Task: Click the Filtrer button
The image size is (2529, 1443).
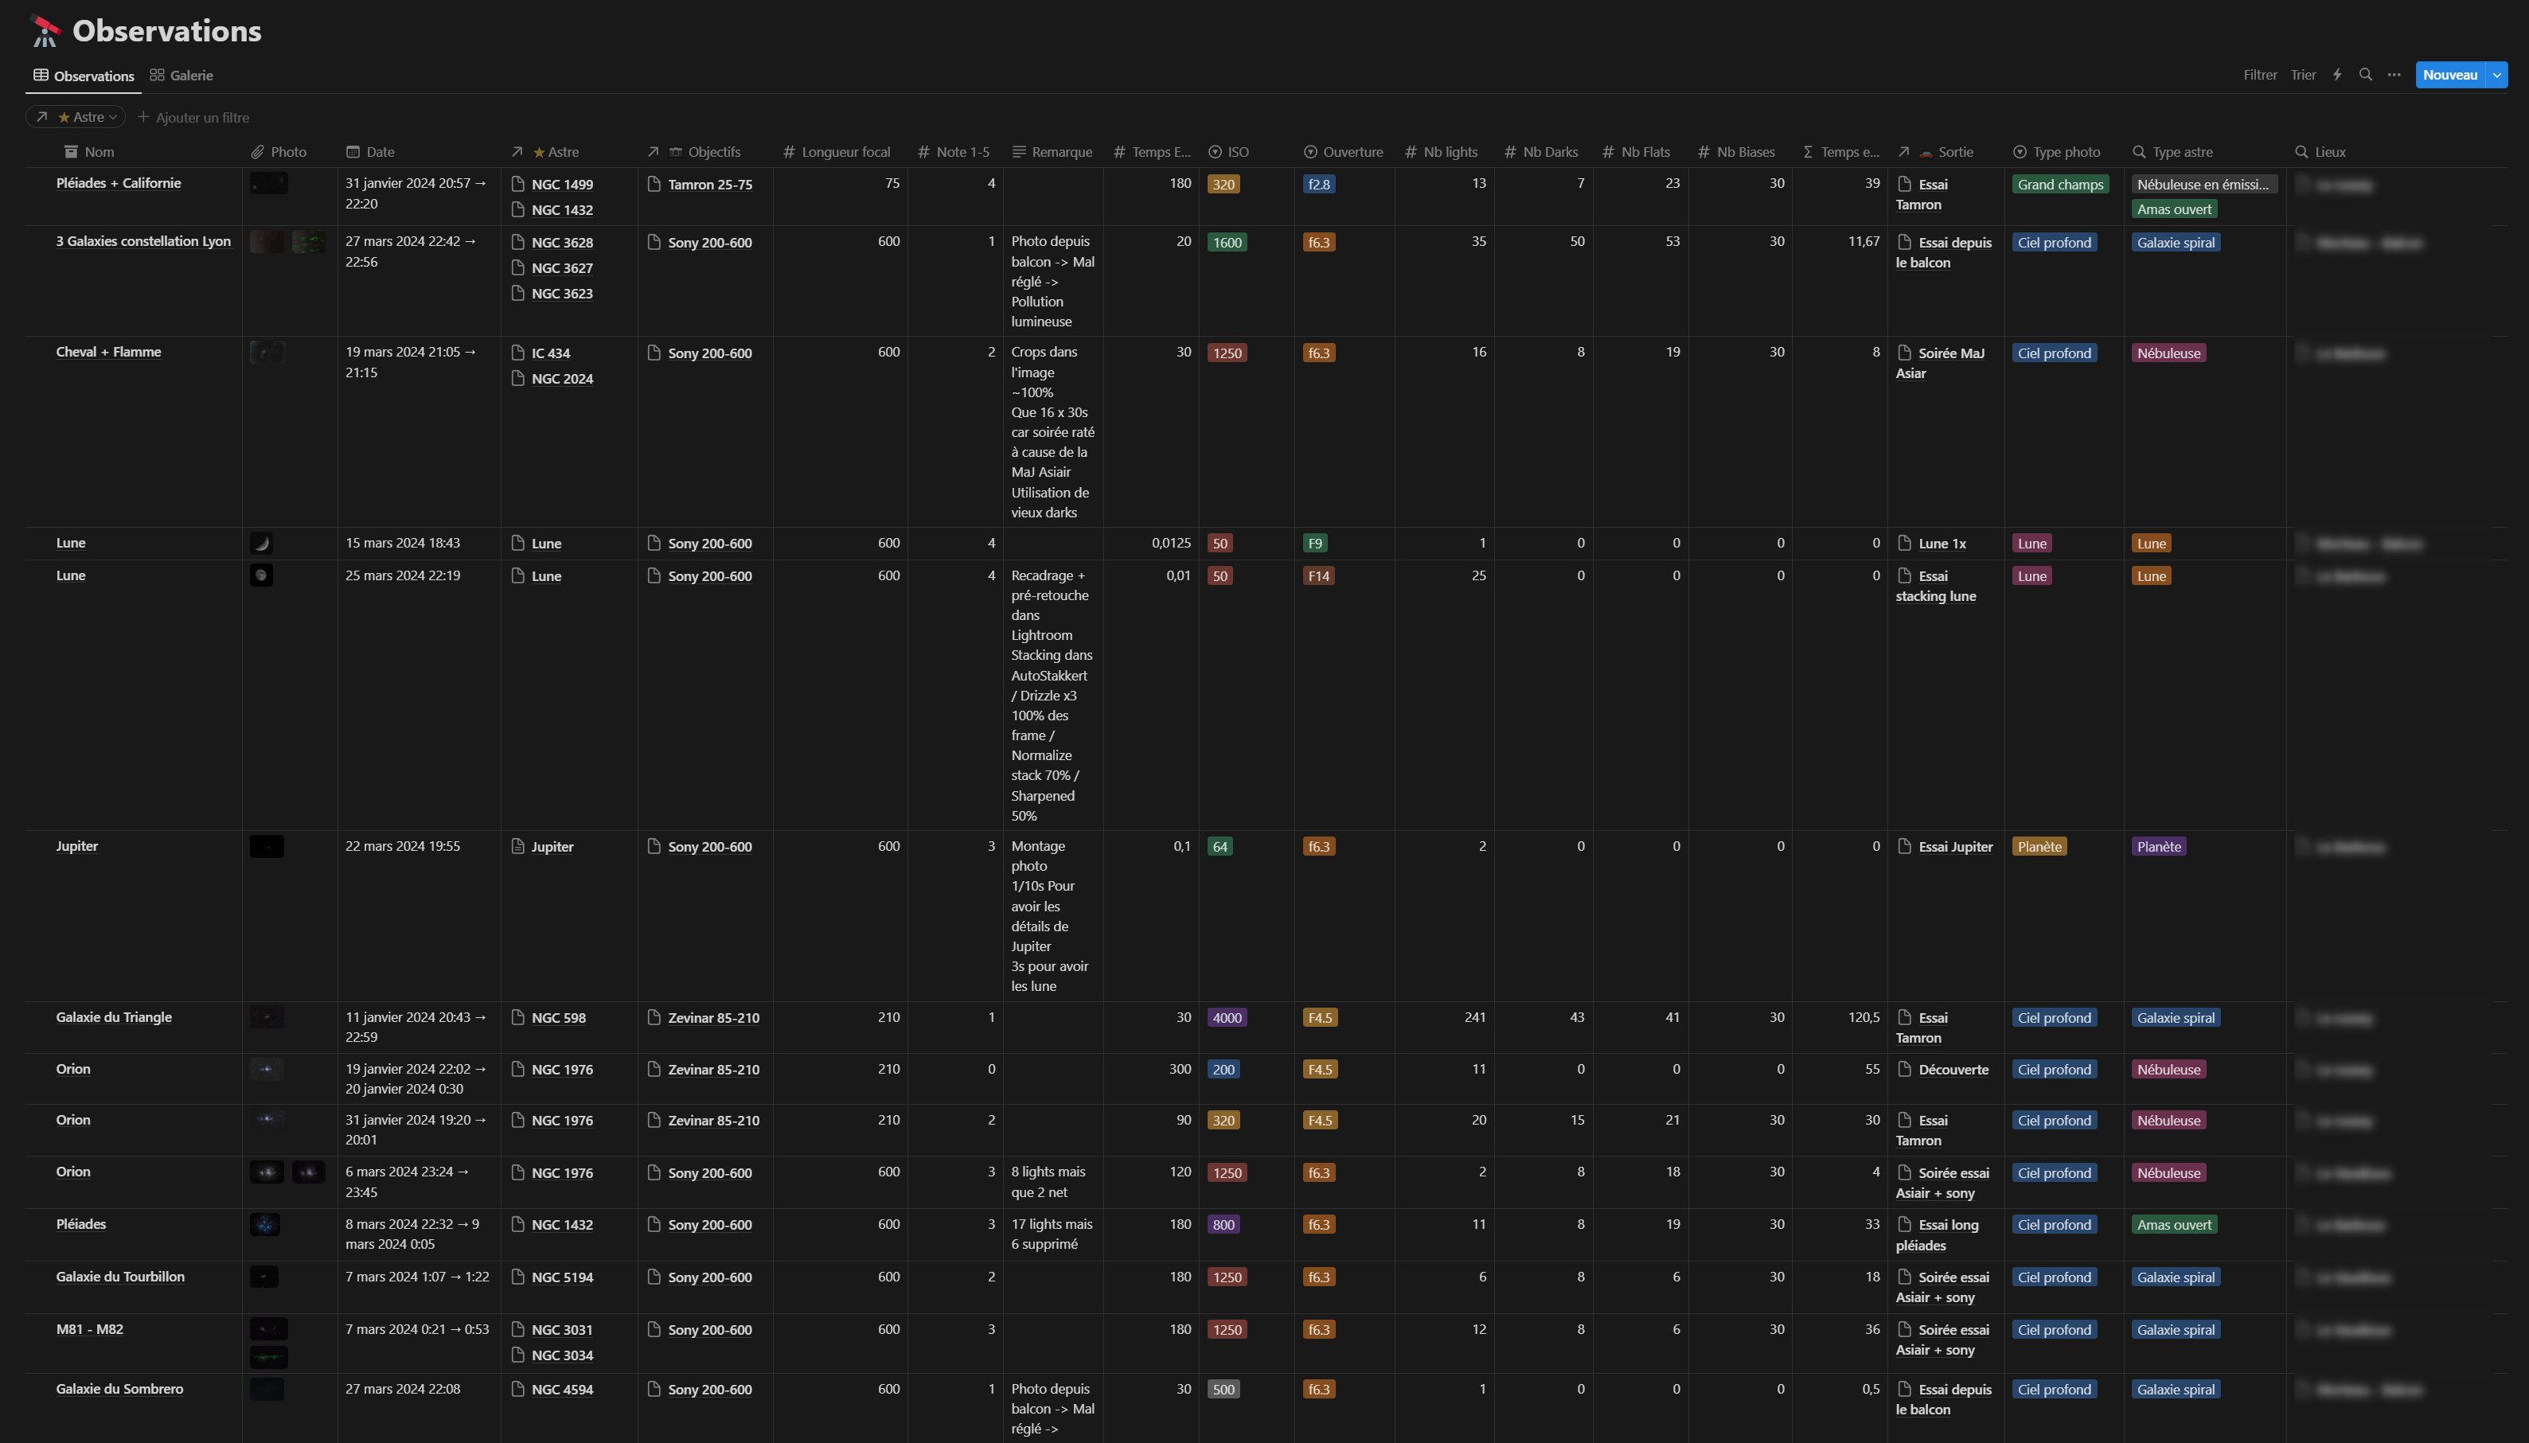Action: tap(2259, 76)
